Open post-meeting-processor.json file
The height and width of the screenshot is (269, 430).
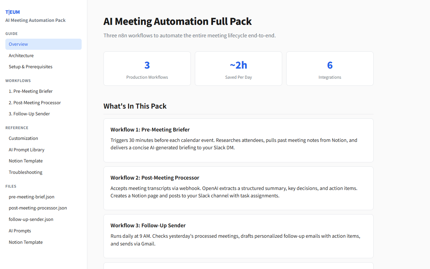(x=38, y=208)
